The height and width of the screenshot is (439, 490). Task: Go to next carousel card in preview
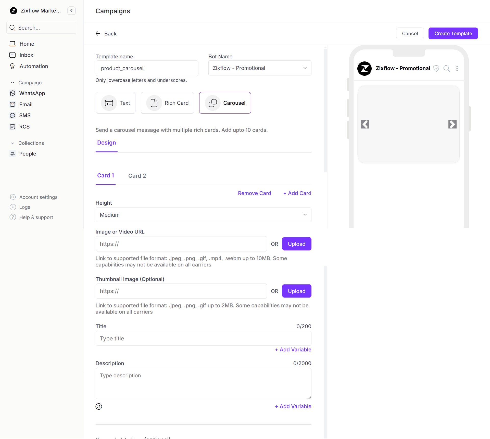click(x=452, y=124)
